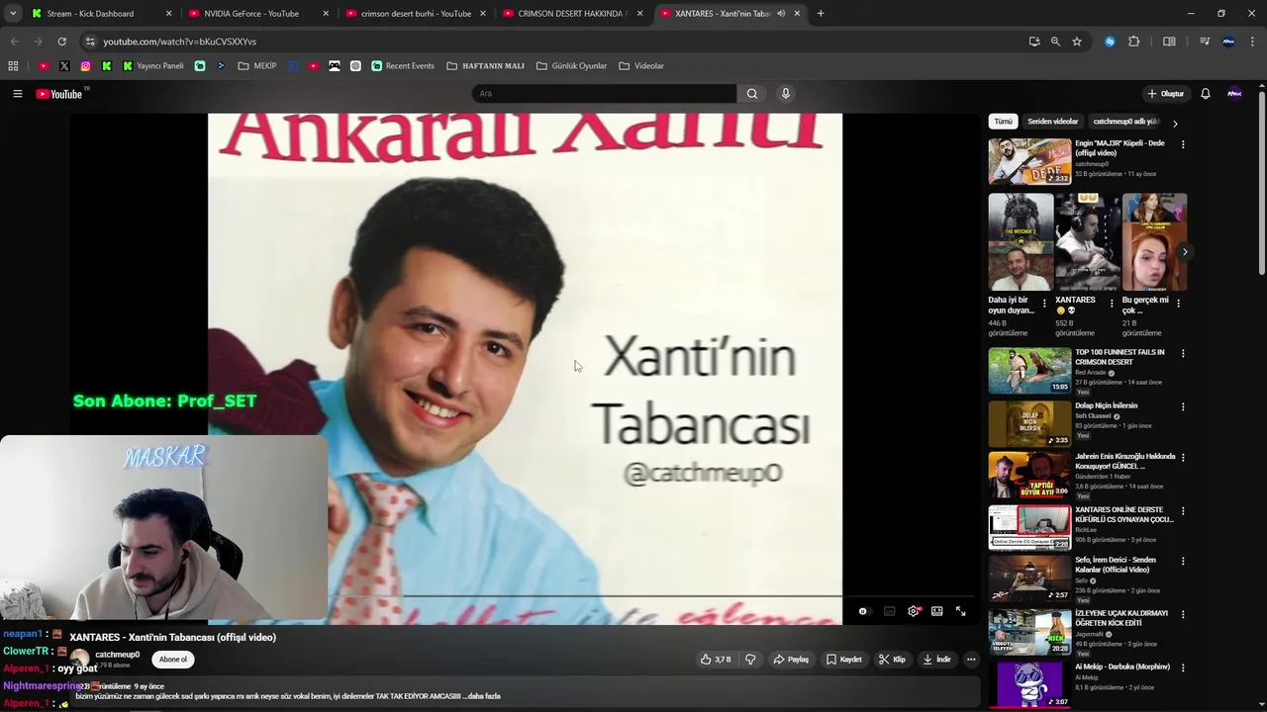Open more actions ellipsis below the video

[971, 660]
